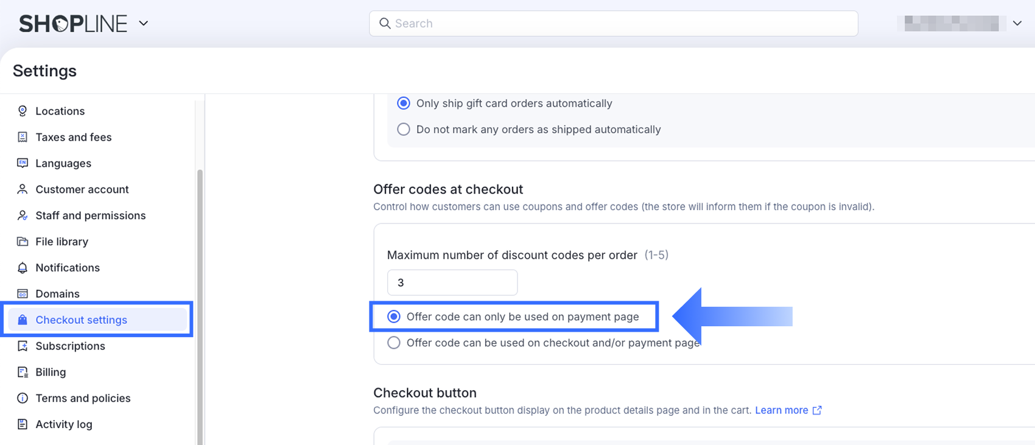This screenshot has height=445, width=1035.
Task: Go to Subscriptions settings
Action: coord(70,346)
